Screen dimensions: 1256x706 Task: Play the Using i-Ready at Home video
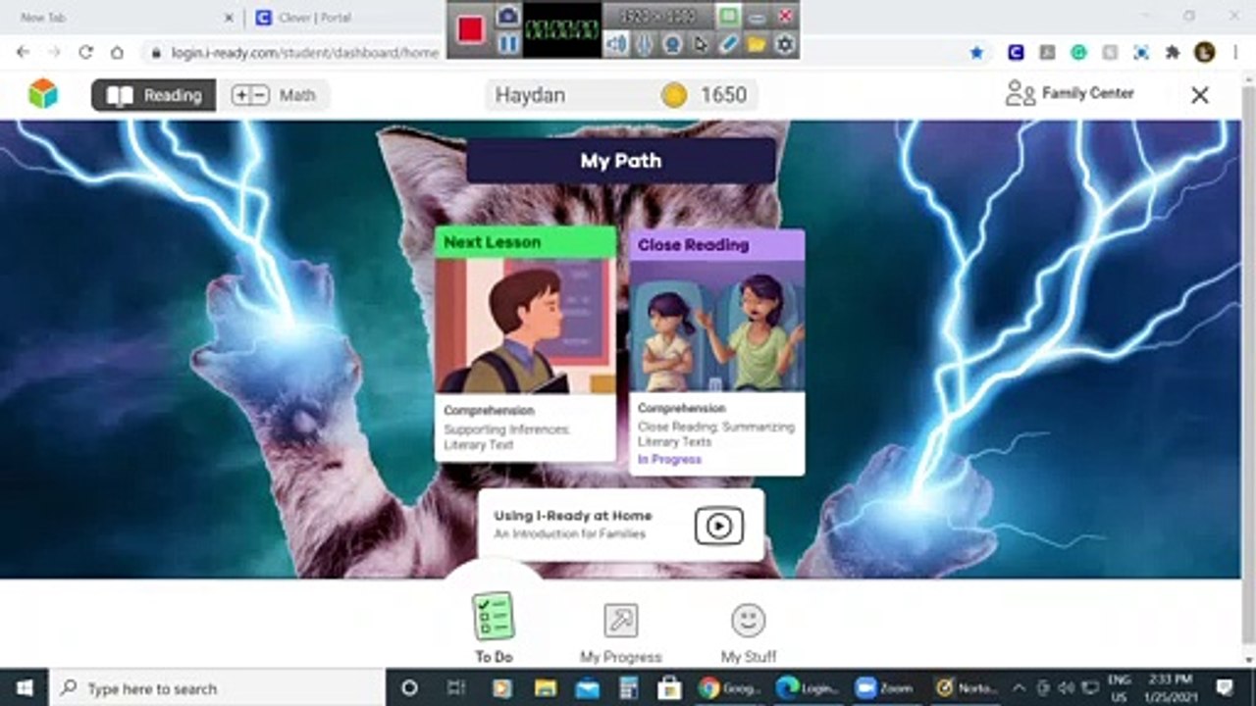[x=718, y=526]
